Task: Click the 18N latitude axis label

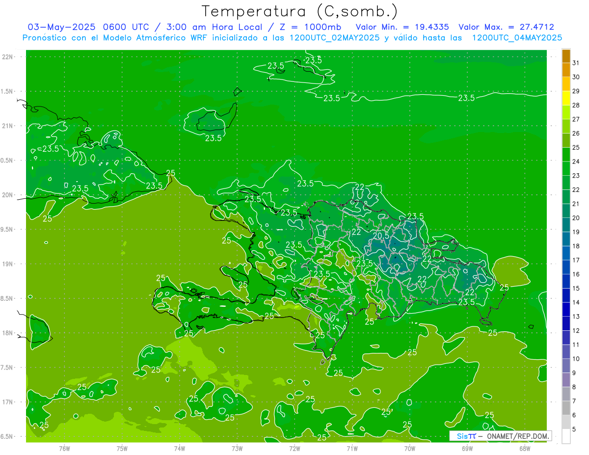Action: [x=8, y=333]
